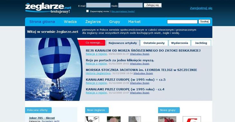Image resolution: width=235 pixels, height=122 pixels.
Task: Click the Zaloguj się button
Action: 153,5
